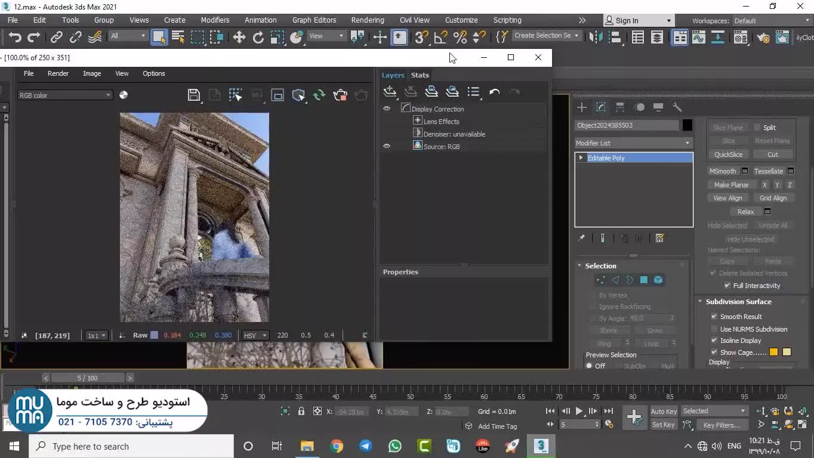The width and height of the screenshot is (814, 458).
Task: Open Telegram from the taskbar
Action: 365,446
